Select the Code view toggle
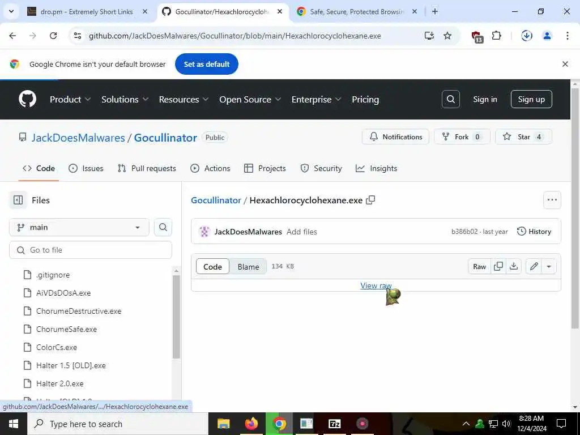The width and height of the screenshot is (580, 435). (213, 267)
